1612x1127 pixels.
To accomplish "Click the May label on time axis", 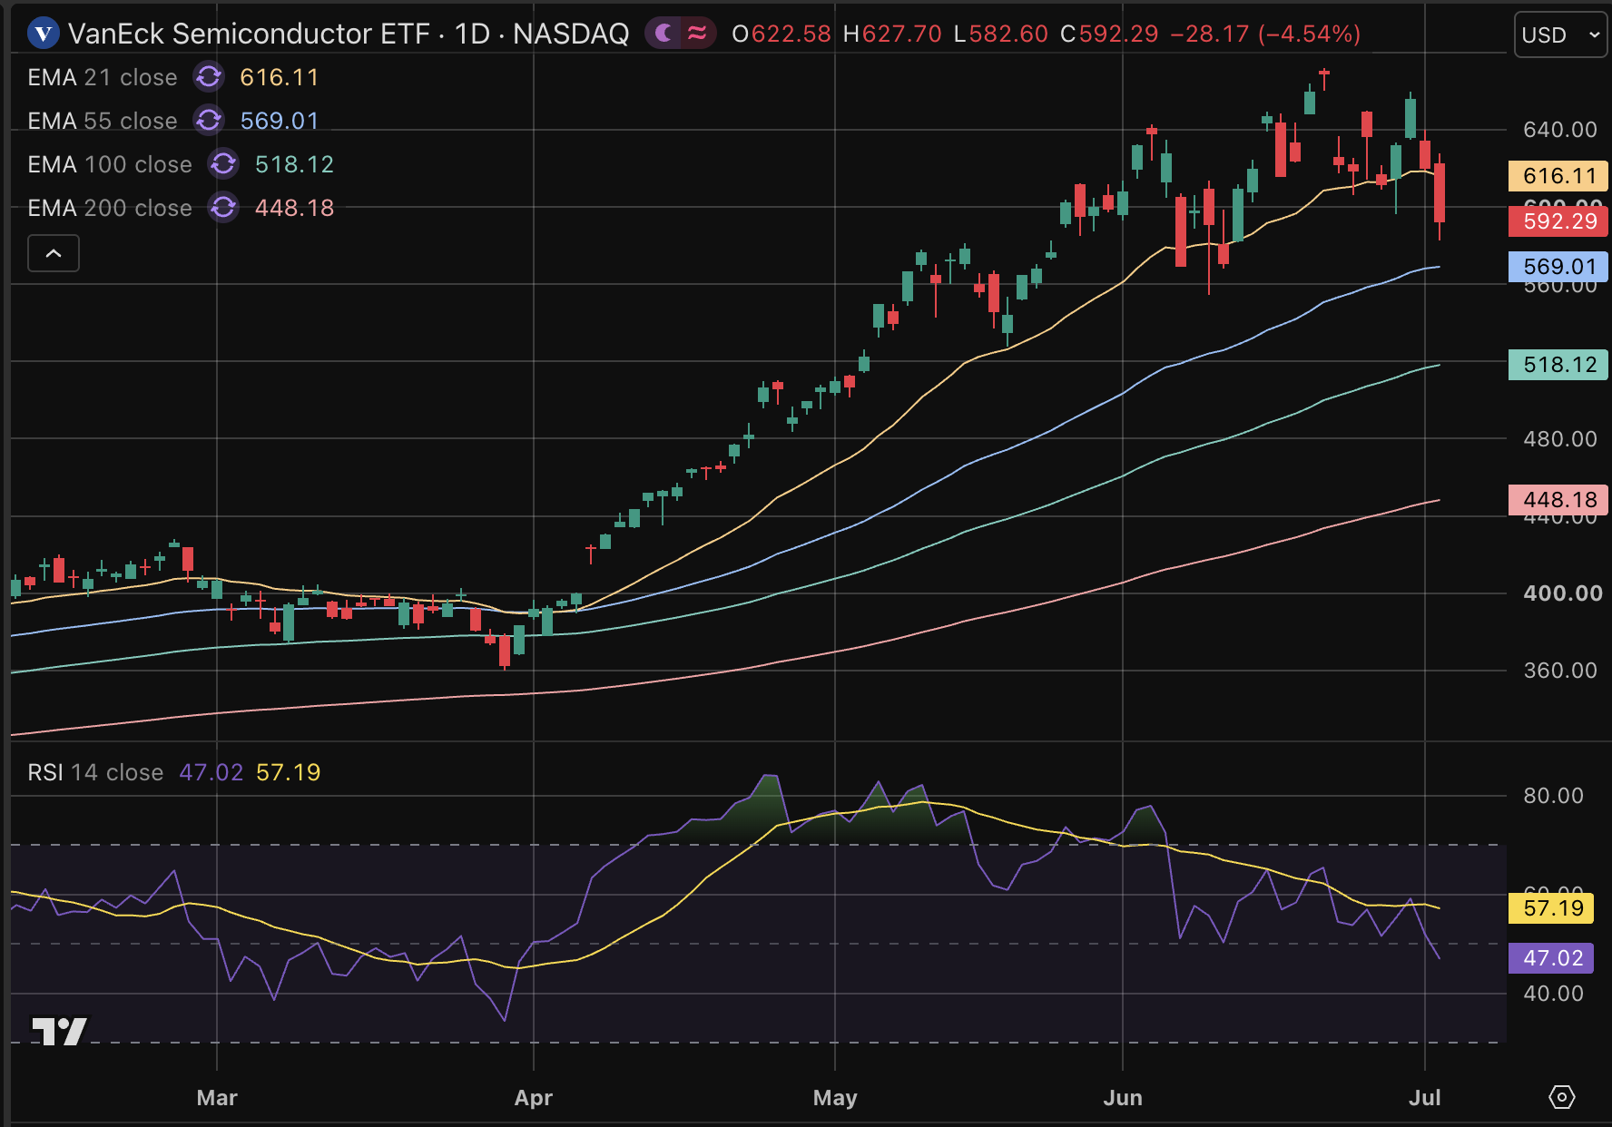I will pos(835,1098).
